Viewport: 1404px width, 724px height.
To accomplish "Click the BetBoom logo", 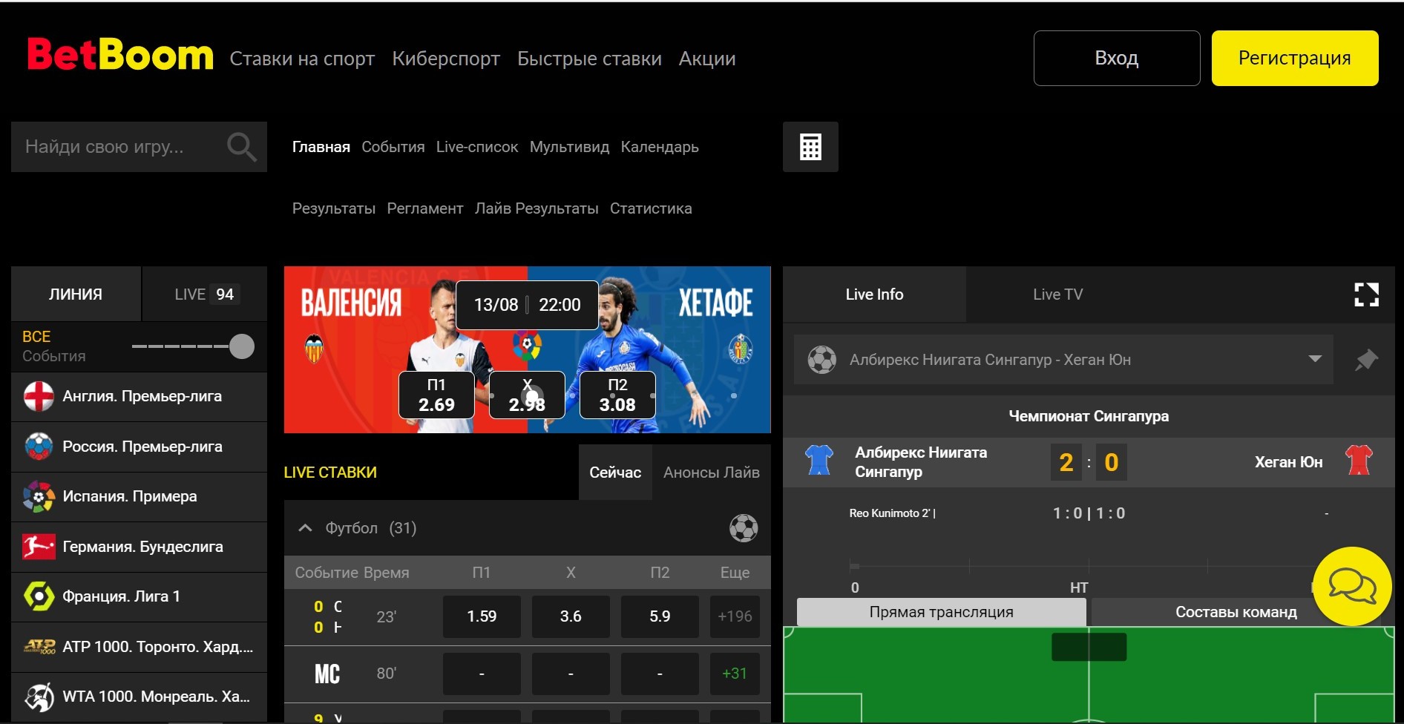I will 120,55.
